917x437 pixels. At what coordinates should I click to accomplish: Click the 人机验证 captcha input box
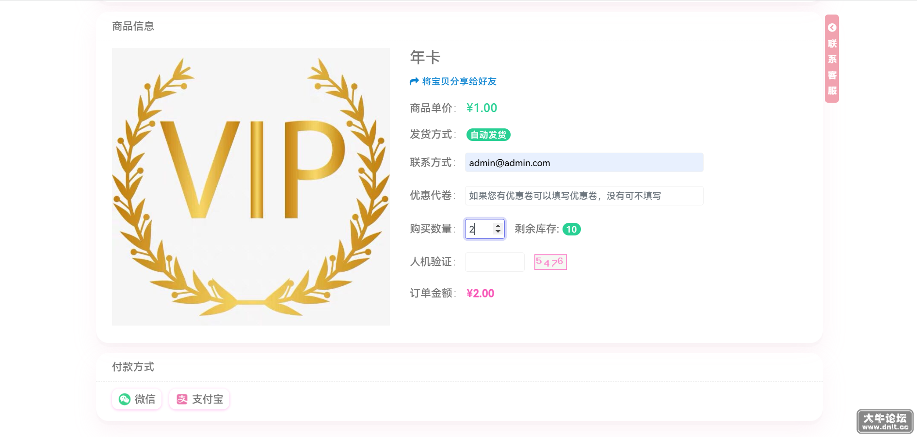(495, 262)
